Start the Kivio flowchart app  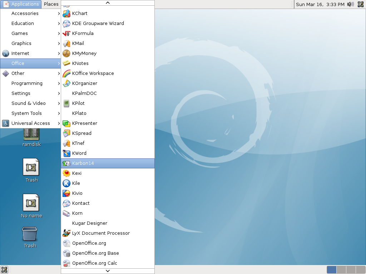tap(108, 193)
